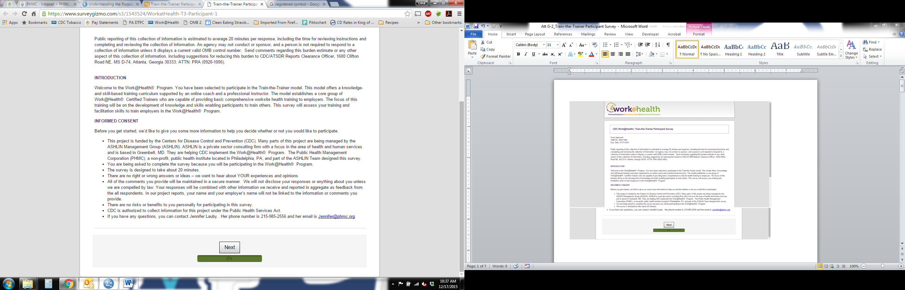The height and width of the screenshot is (290, 905).
Task: Switch to the Insert ribbon tab
Action: click(511, 34)
